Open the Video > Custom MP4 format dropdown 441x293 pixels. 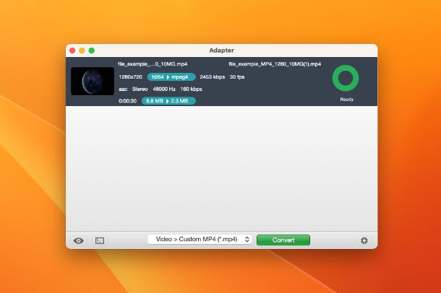[x=200, y=240]
